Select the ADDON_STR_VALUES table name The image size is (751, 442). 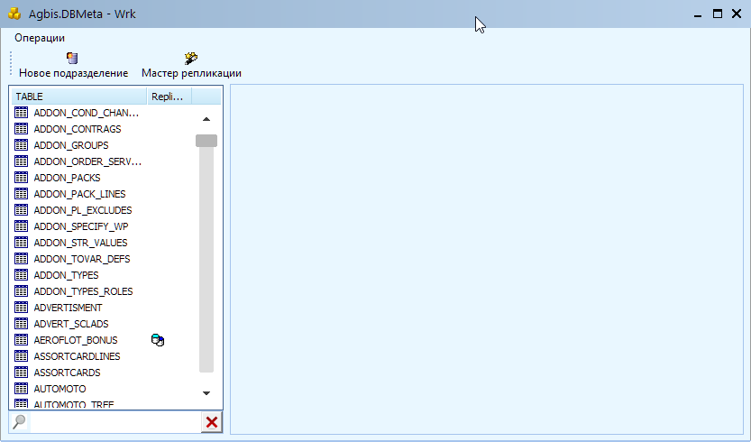80,243
